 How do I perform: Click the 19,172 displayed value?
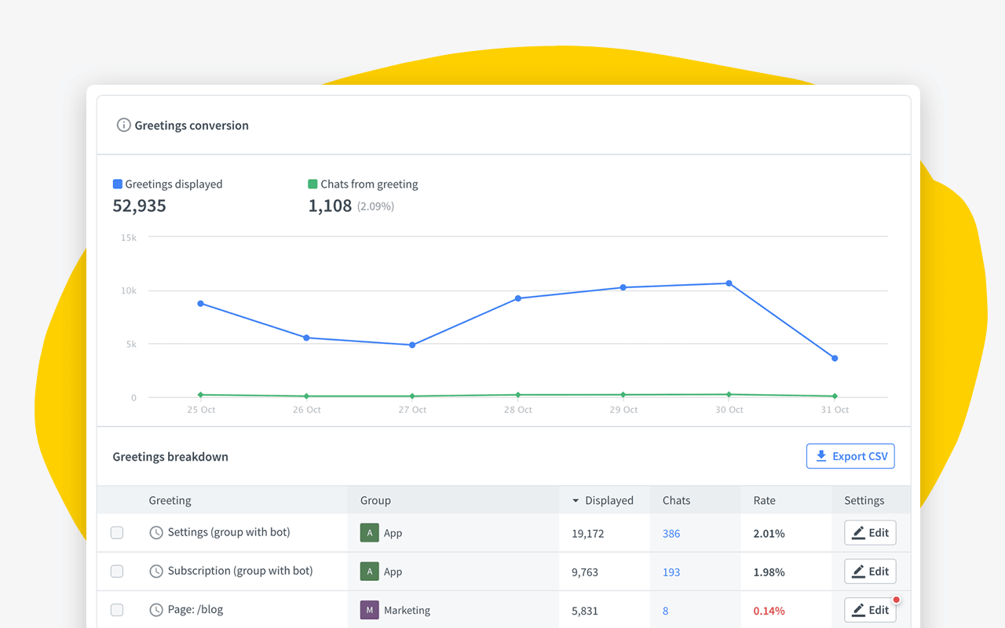pos(588,534)
